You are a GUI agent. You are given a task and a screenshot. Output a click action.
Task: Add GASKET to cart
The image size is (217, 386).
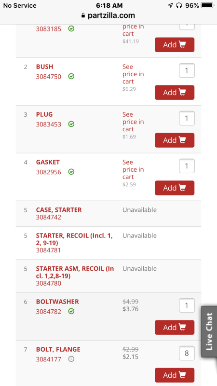[175, 188]
